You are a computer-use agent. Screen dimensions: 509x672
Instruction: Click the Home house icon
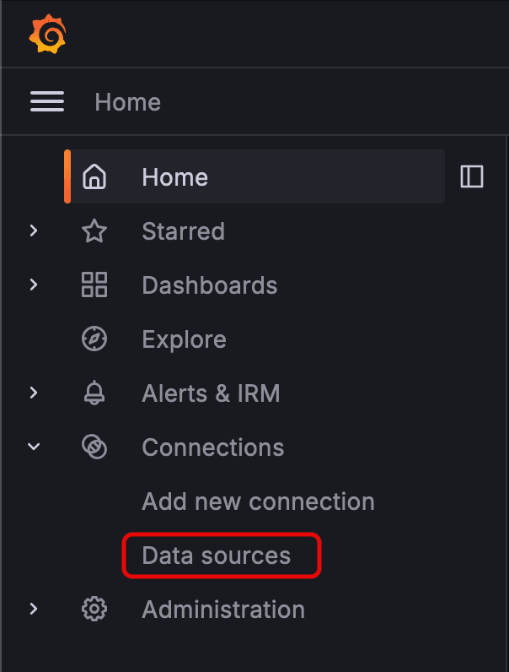[94, 176]
